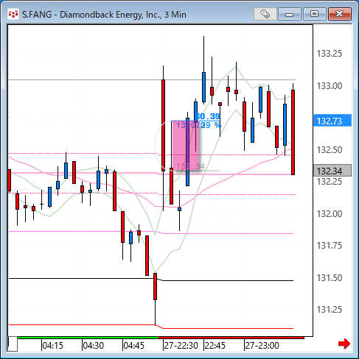Click the gray 132.34 label inside pink box
This screenshot has width=359, height=359.
[191, 166]
